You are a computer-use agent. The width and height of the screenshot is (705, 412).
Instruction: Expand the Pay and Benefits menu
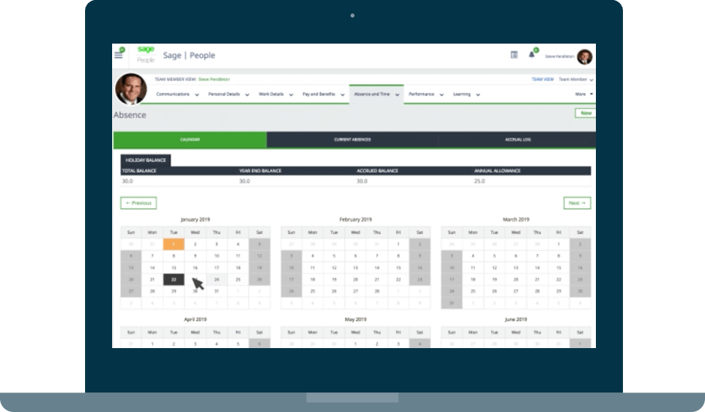coord(323,95)
